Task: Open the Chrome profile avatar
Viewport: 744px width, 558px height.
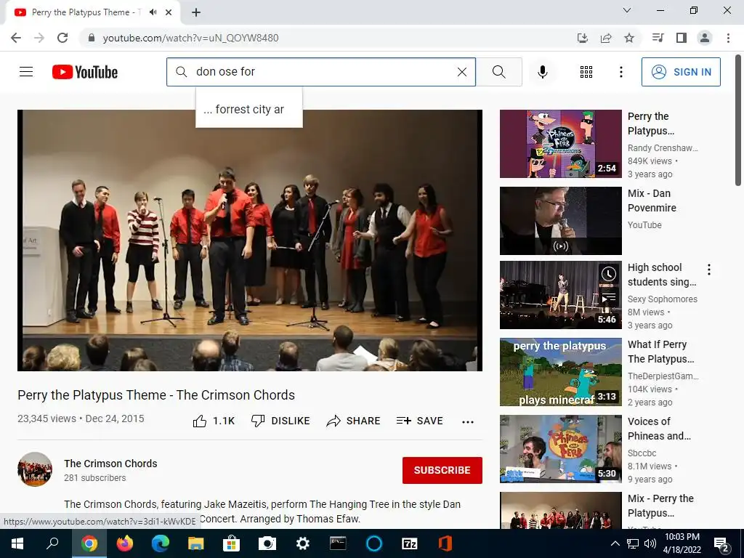Action: [x=705, y=38]
